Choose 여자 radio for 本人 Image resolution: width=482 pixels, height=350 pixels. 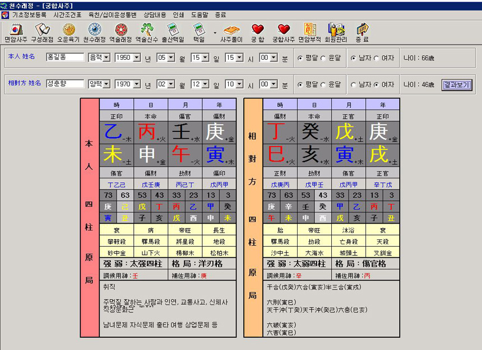tap(376, 58)
